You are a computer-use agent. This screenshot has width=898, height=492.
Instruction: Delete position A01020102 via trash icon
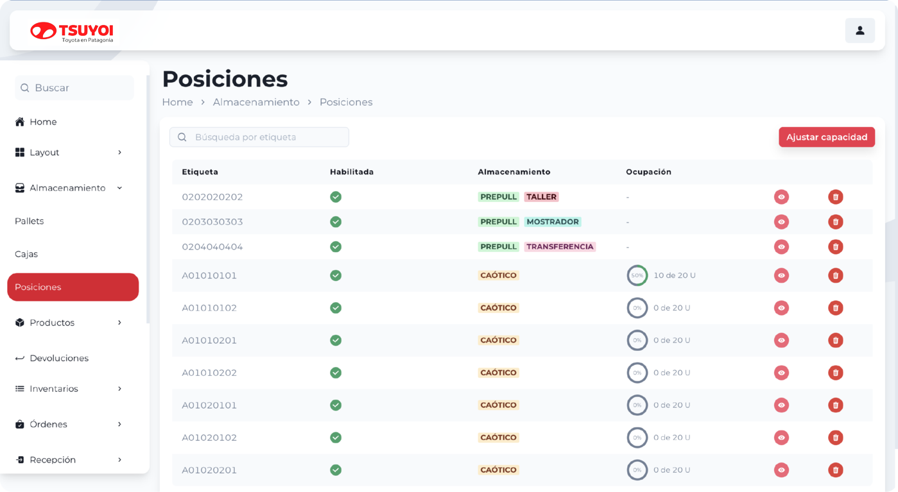coord(835,437)
